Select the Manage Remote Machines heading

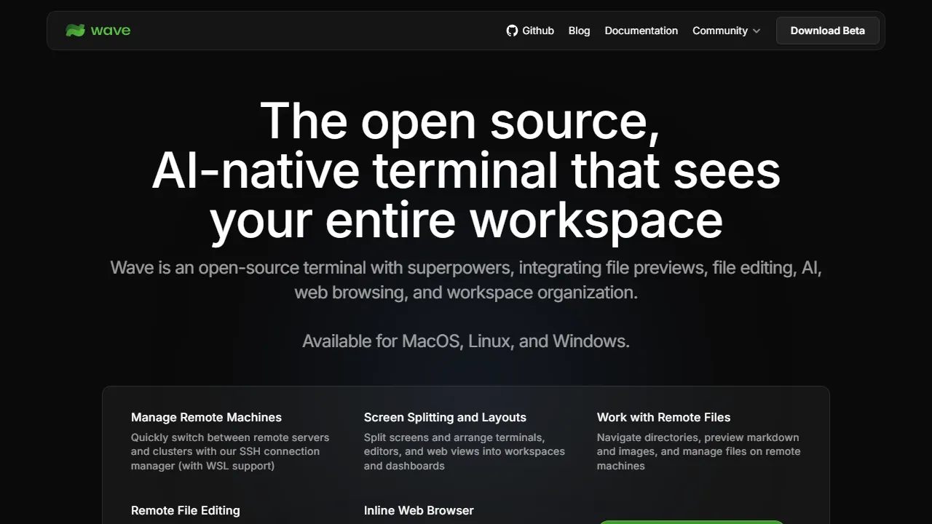pyautogui.click(x=206, y=417)
